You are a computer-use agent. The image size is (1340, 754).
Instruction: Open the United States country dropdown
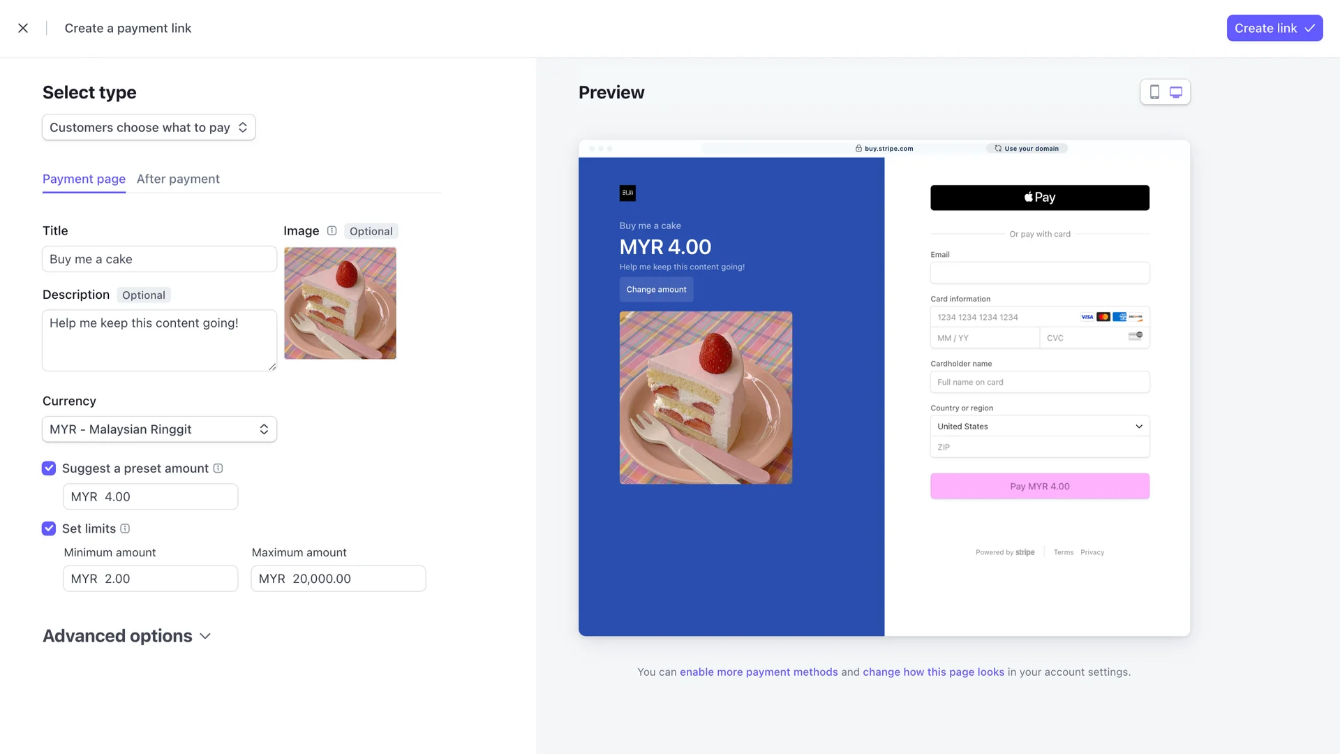coord(1039,427)
